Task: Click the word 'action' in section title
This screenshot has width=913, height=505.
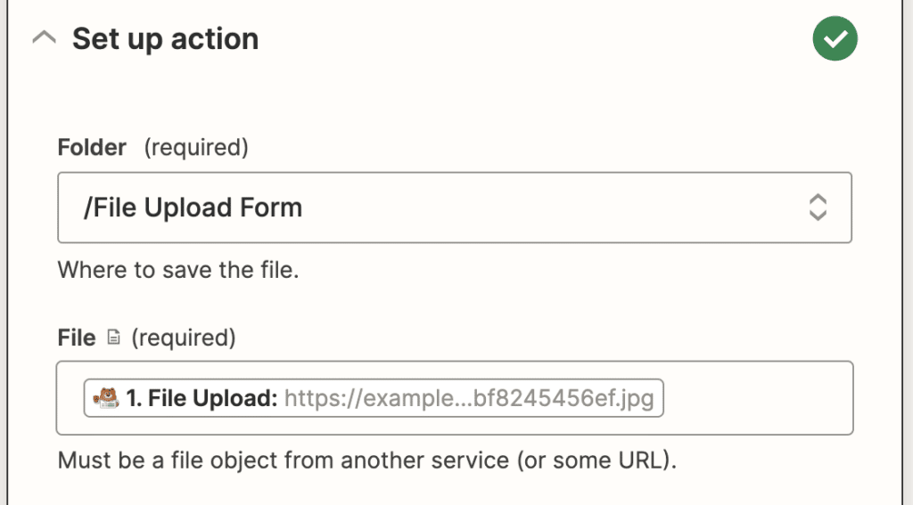Action: (218, 39)
